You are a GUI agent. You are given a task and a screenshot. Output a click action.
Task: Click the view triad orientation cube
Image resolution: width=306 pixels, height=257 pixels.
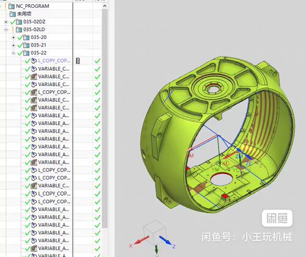click(x=154, y=233)
